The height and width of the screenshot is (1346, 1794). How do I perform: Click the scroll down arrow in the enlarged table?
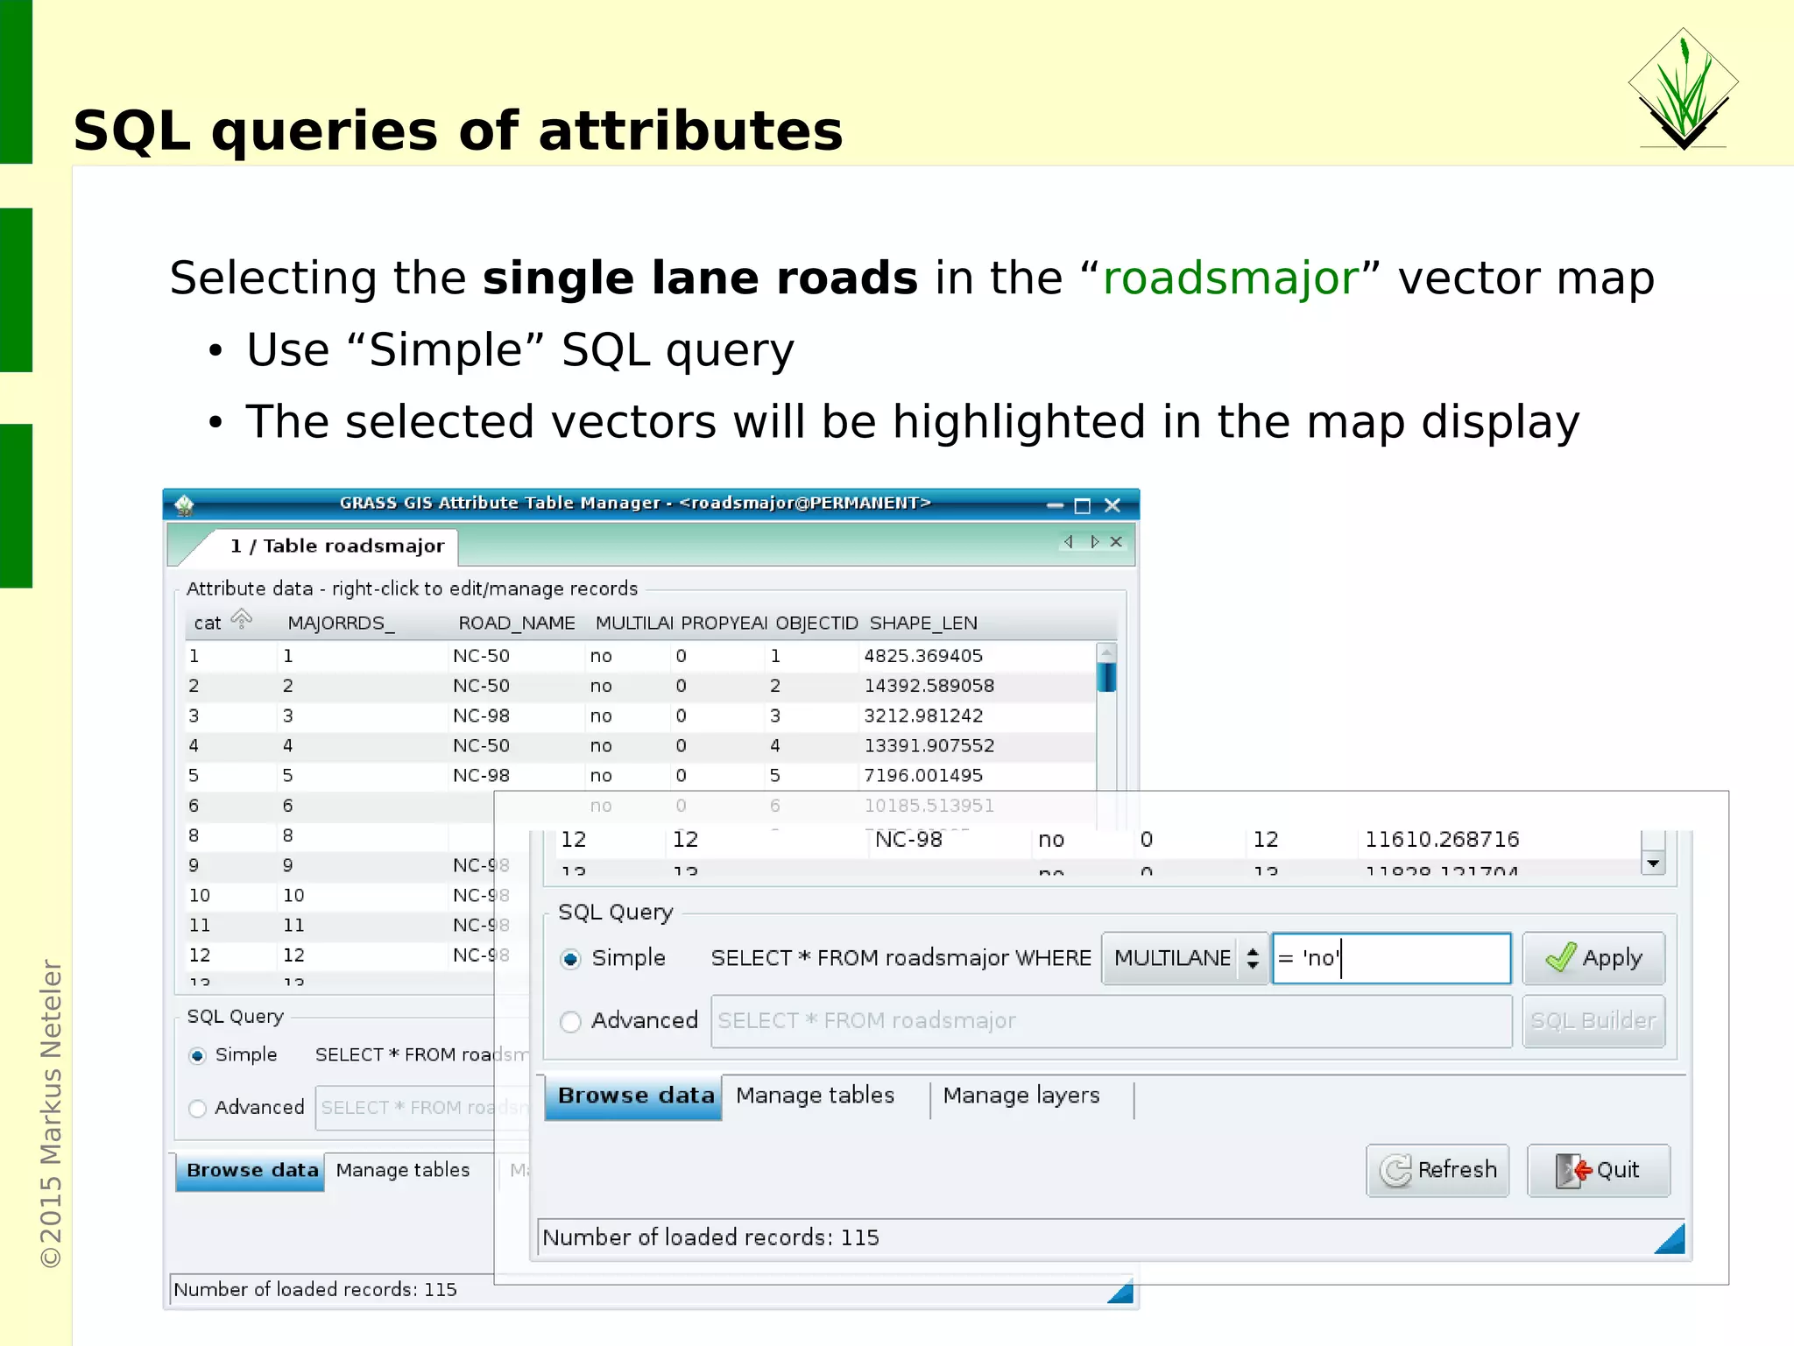pyautogui.click(x=1653, y=863)
